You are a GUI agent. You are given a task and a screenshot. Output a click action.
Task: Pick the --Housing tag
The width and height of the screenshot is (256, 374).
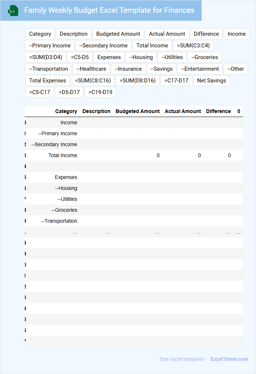[x=141, y=57]
